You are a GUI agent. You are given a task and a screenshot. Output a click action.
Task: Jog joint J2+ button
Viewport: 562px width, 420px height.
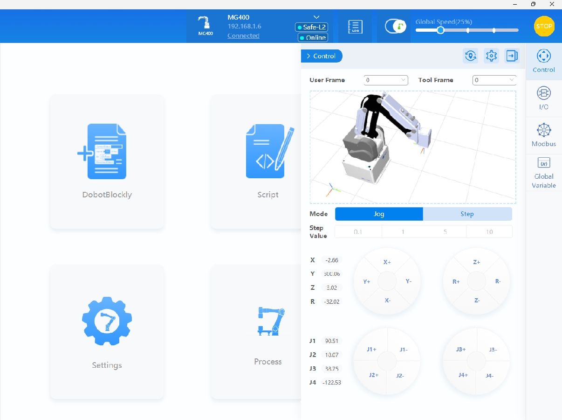click(x=374, y=375)
